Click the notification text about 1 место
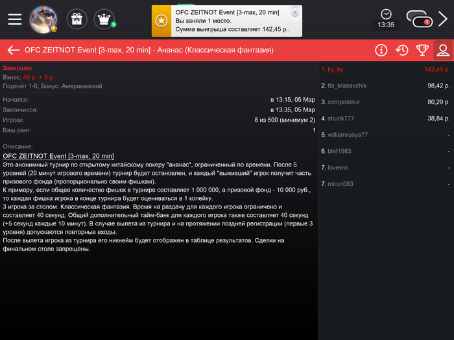This screenshot has height=340, width=454. [x=203, y=21]
